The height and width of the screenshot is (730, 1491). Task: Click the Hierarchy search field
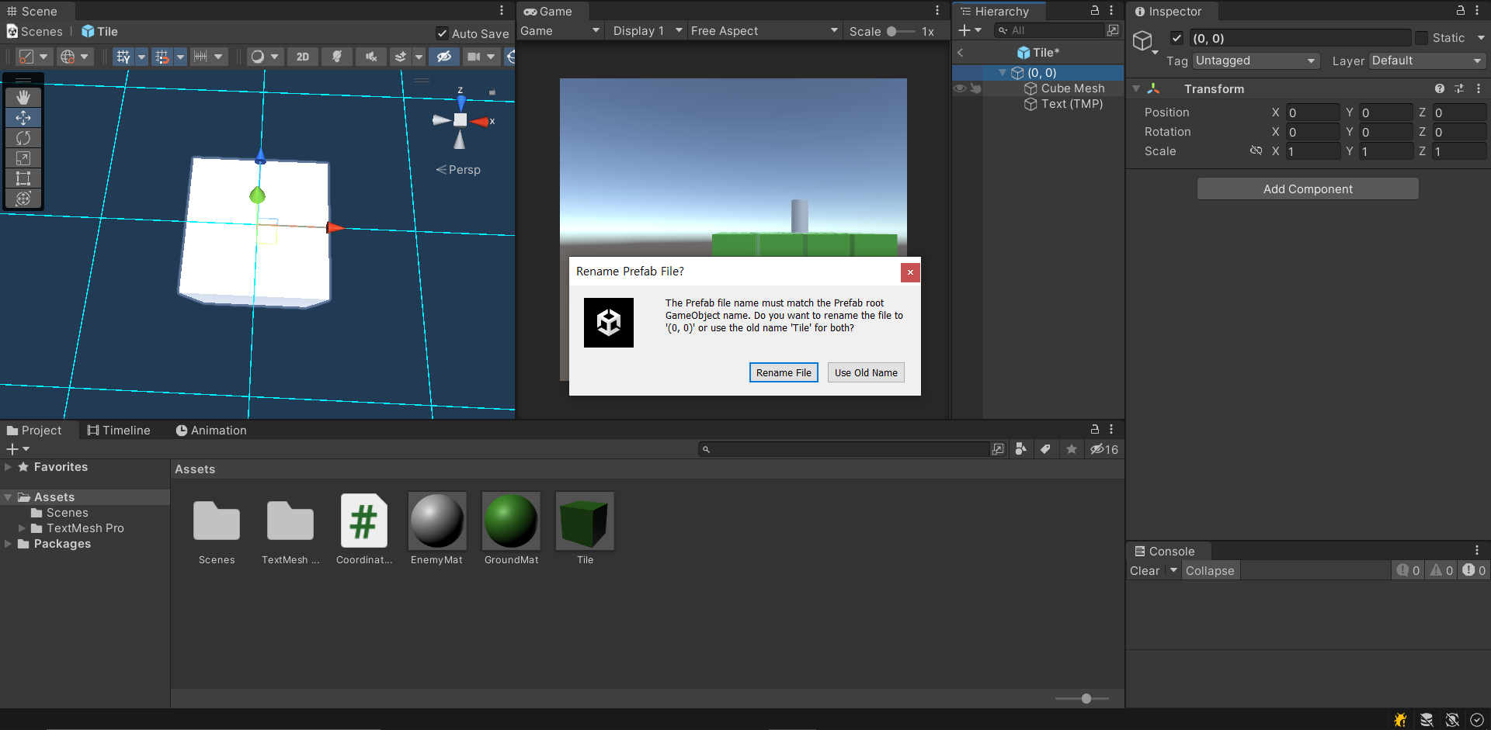pos(1050,30)
